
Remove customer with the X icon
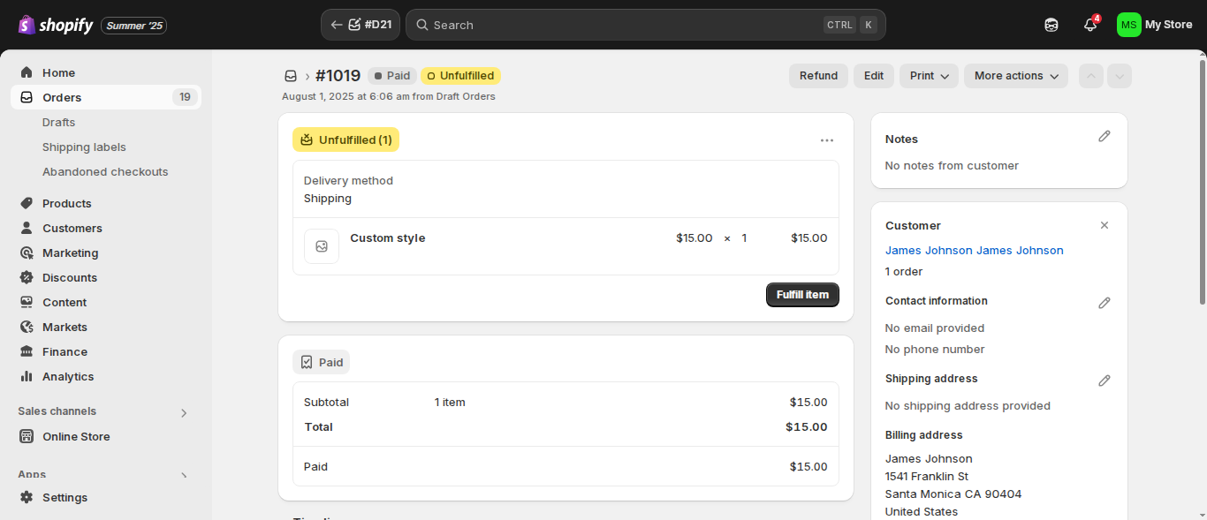[x=1104, y=225]
